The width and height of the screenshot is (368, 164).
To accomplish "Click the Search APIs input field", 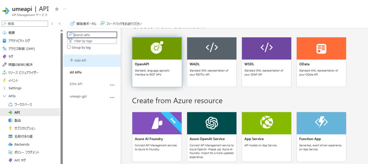I will pyautogui.click(x=92, y=35).
